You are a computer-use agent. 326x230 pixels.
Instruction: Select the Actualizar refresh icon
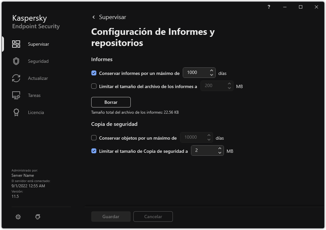16,78
